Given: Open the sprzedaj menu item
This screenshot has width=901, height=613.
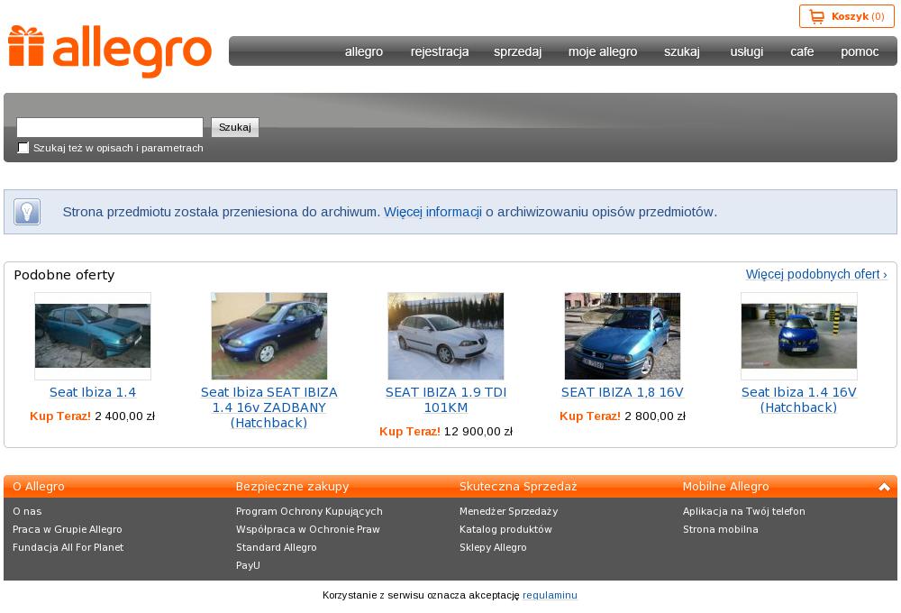Looking at the screenshot, I should point(518,51).
